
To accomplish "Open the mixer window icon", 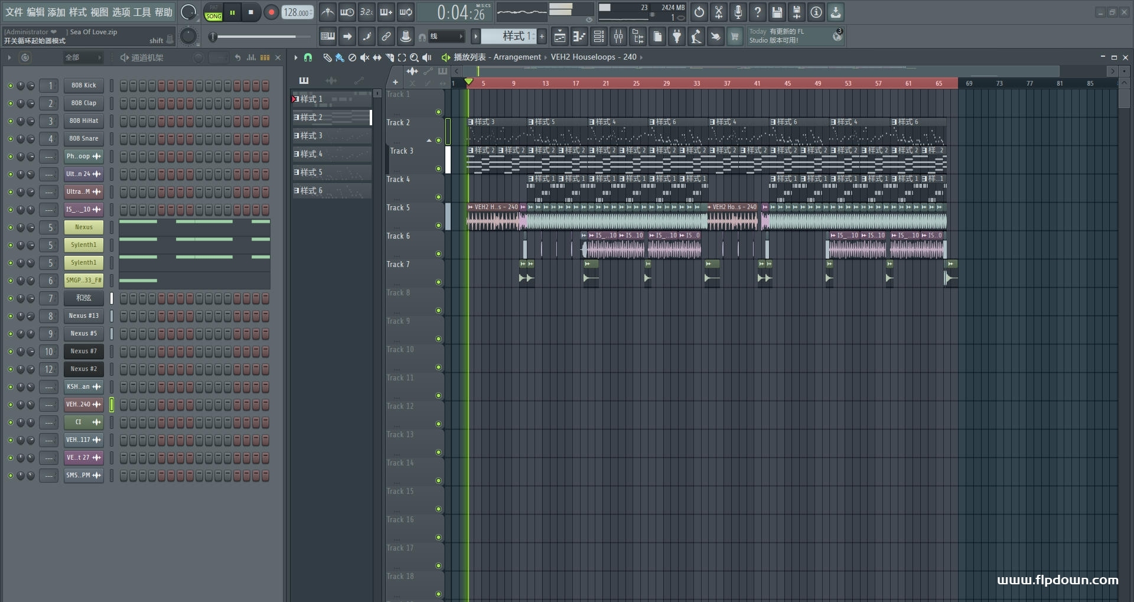I will coord(618,37).
